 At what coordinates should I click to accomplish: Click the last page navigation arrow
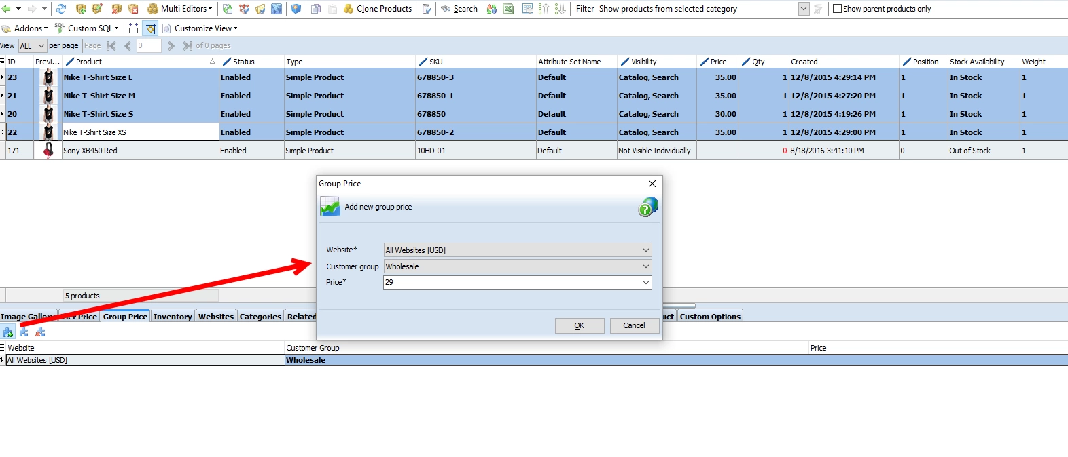coord(188,46)
